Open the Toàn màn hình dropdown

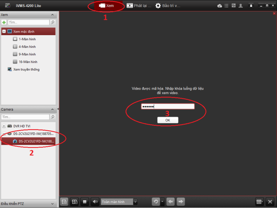coord(136,202)
